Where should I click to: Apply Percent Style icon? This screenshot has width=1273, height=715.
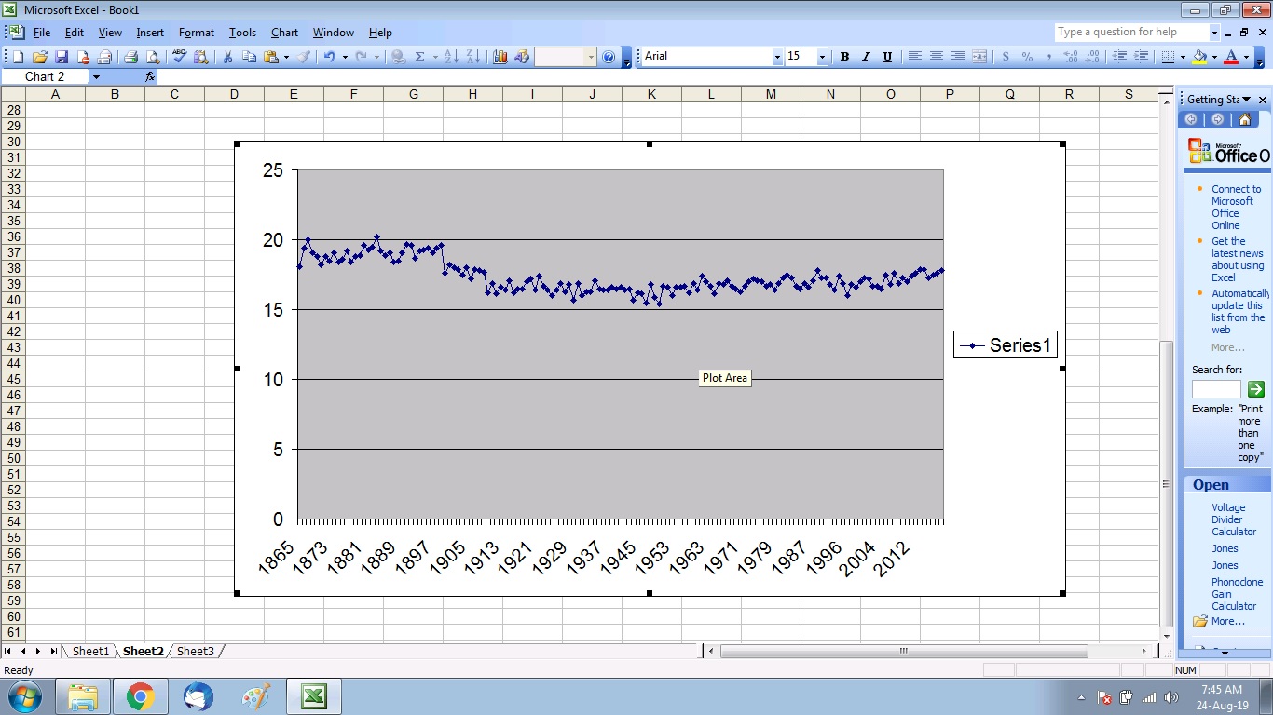click(1027, 57)
